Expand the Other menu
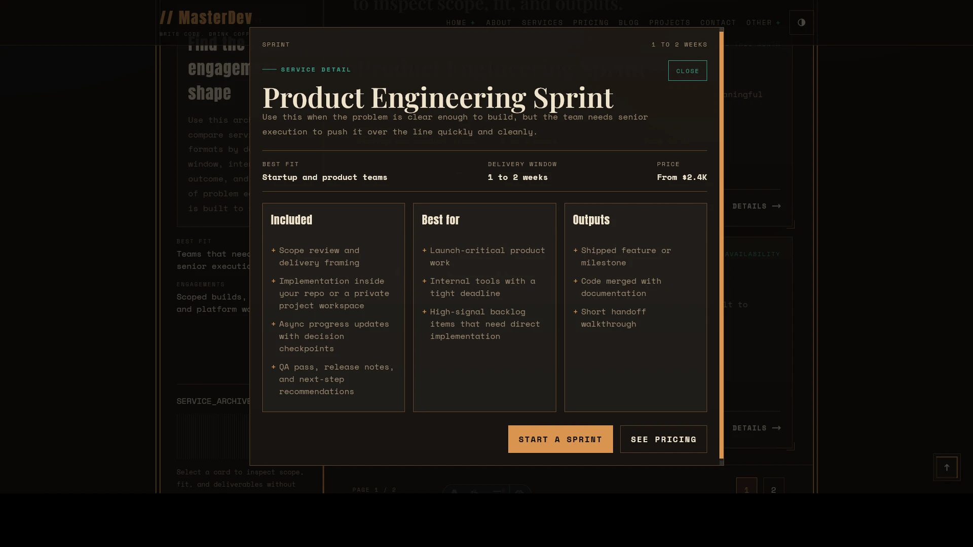 (763, 23)
